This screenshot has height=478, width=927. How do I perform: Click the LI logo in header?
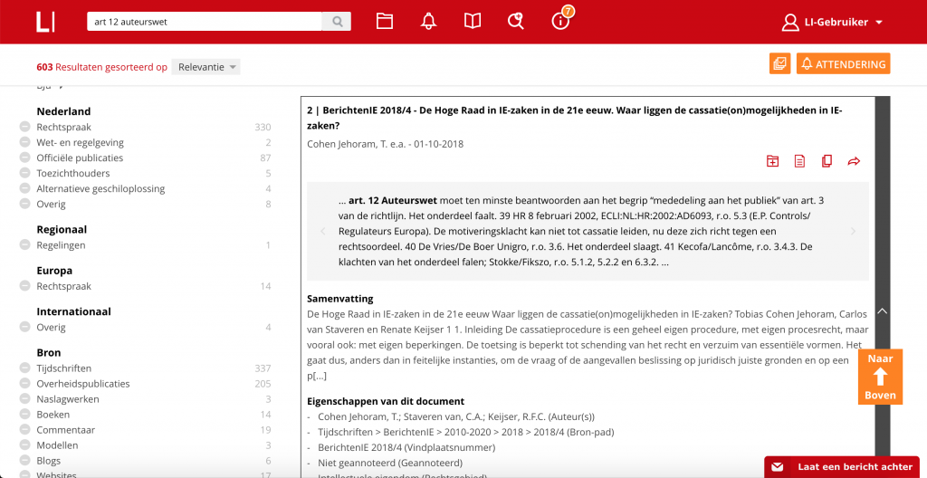pos(45,22)
